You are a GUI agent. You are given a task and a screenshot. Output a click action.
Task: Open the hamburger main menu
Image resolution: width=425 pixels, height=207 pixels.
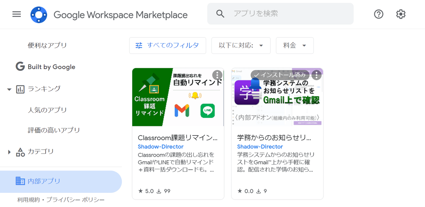point(17,14)
